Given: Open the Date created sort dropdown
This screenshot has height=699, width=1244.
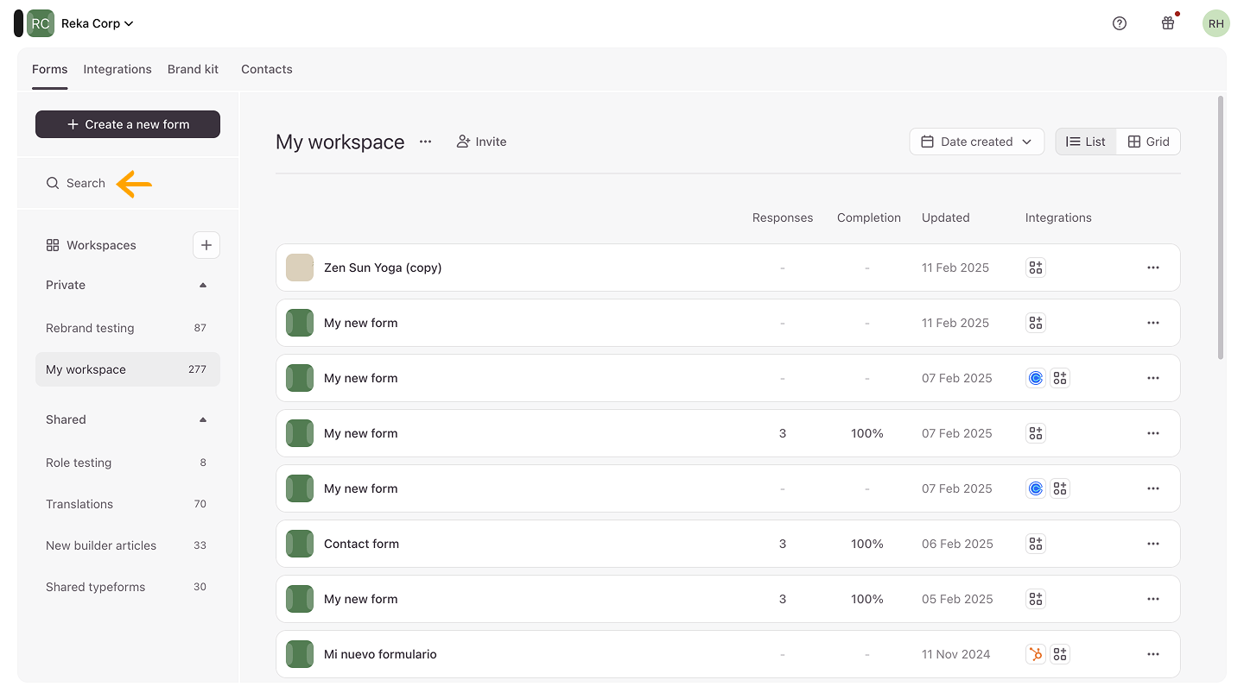Looking at the screenshot, I should pos(976,142).
